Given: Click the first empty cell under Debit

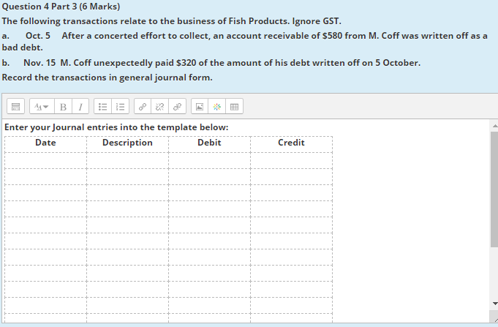Looking at the screenshot, I should (209, 160).
